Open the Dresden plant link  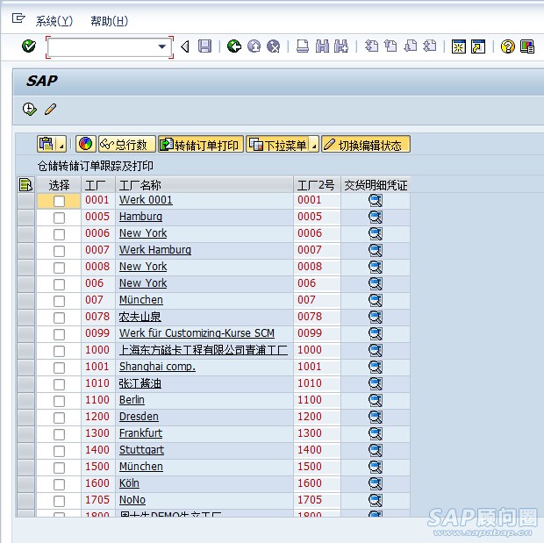pyautogui.click(x=139, y=417)
